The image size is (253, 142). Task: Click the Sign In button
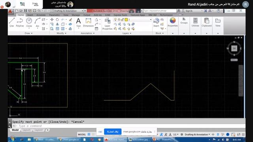(187, 11)
